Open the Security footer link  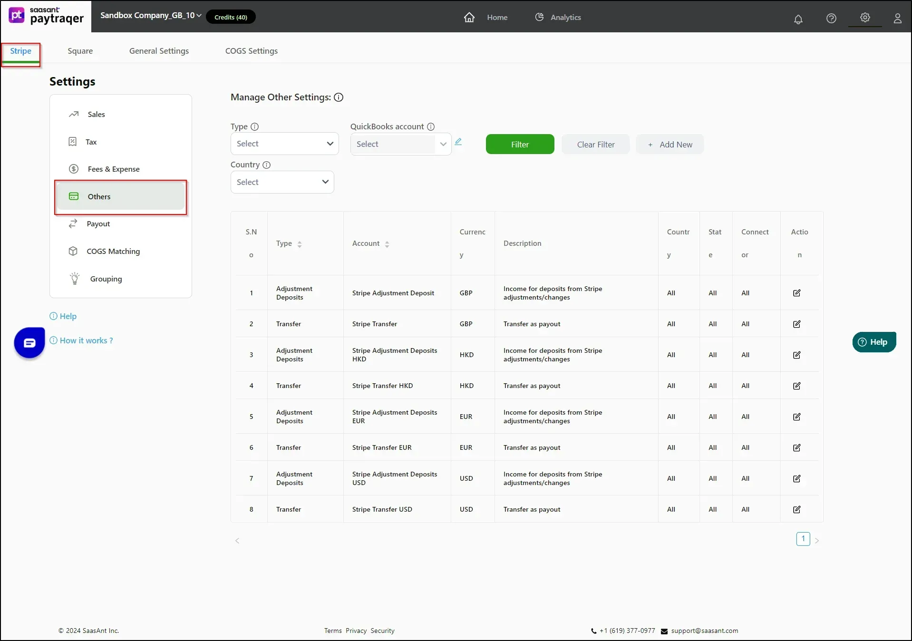click(x=382, y=631)
